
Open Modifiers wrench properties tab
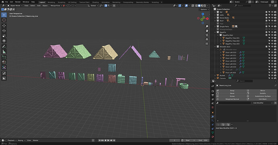pos(213,117)
